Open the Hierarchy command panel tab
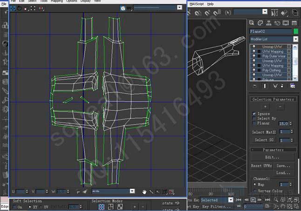This screenshot has height=211, width=301. click(x=268, y=23)
